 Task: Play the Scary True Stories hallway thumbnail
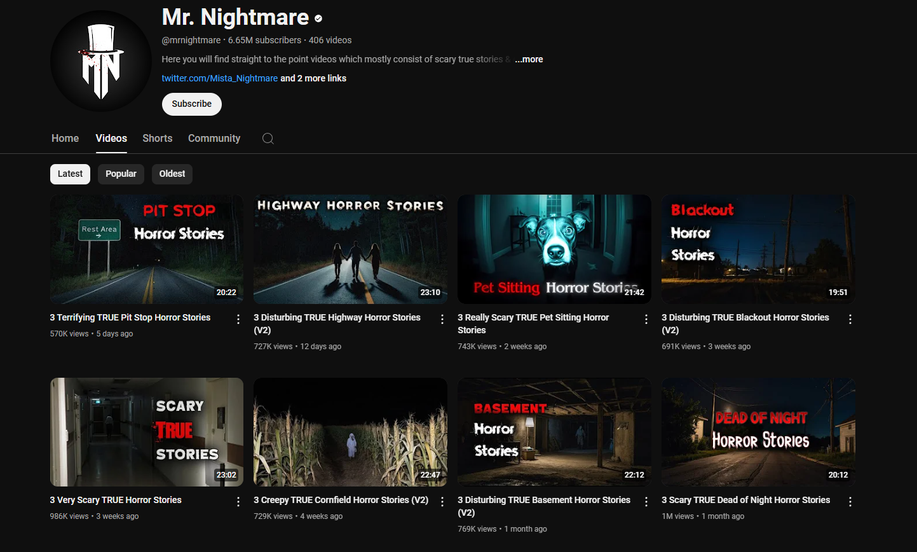(x=147, y=432)
